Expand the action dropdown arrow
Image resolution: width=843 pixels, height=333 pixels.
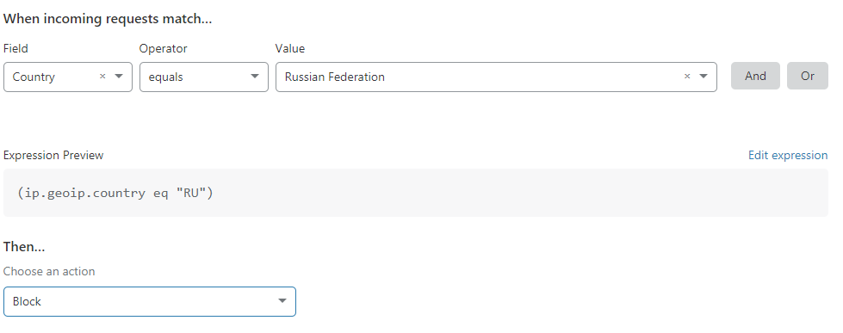pyautogui.click(x=282, y=301)
